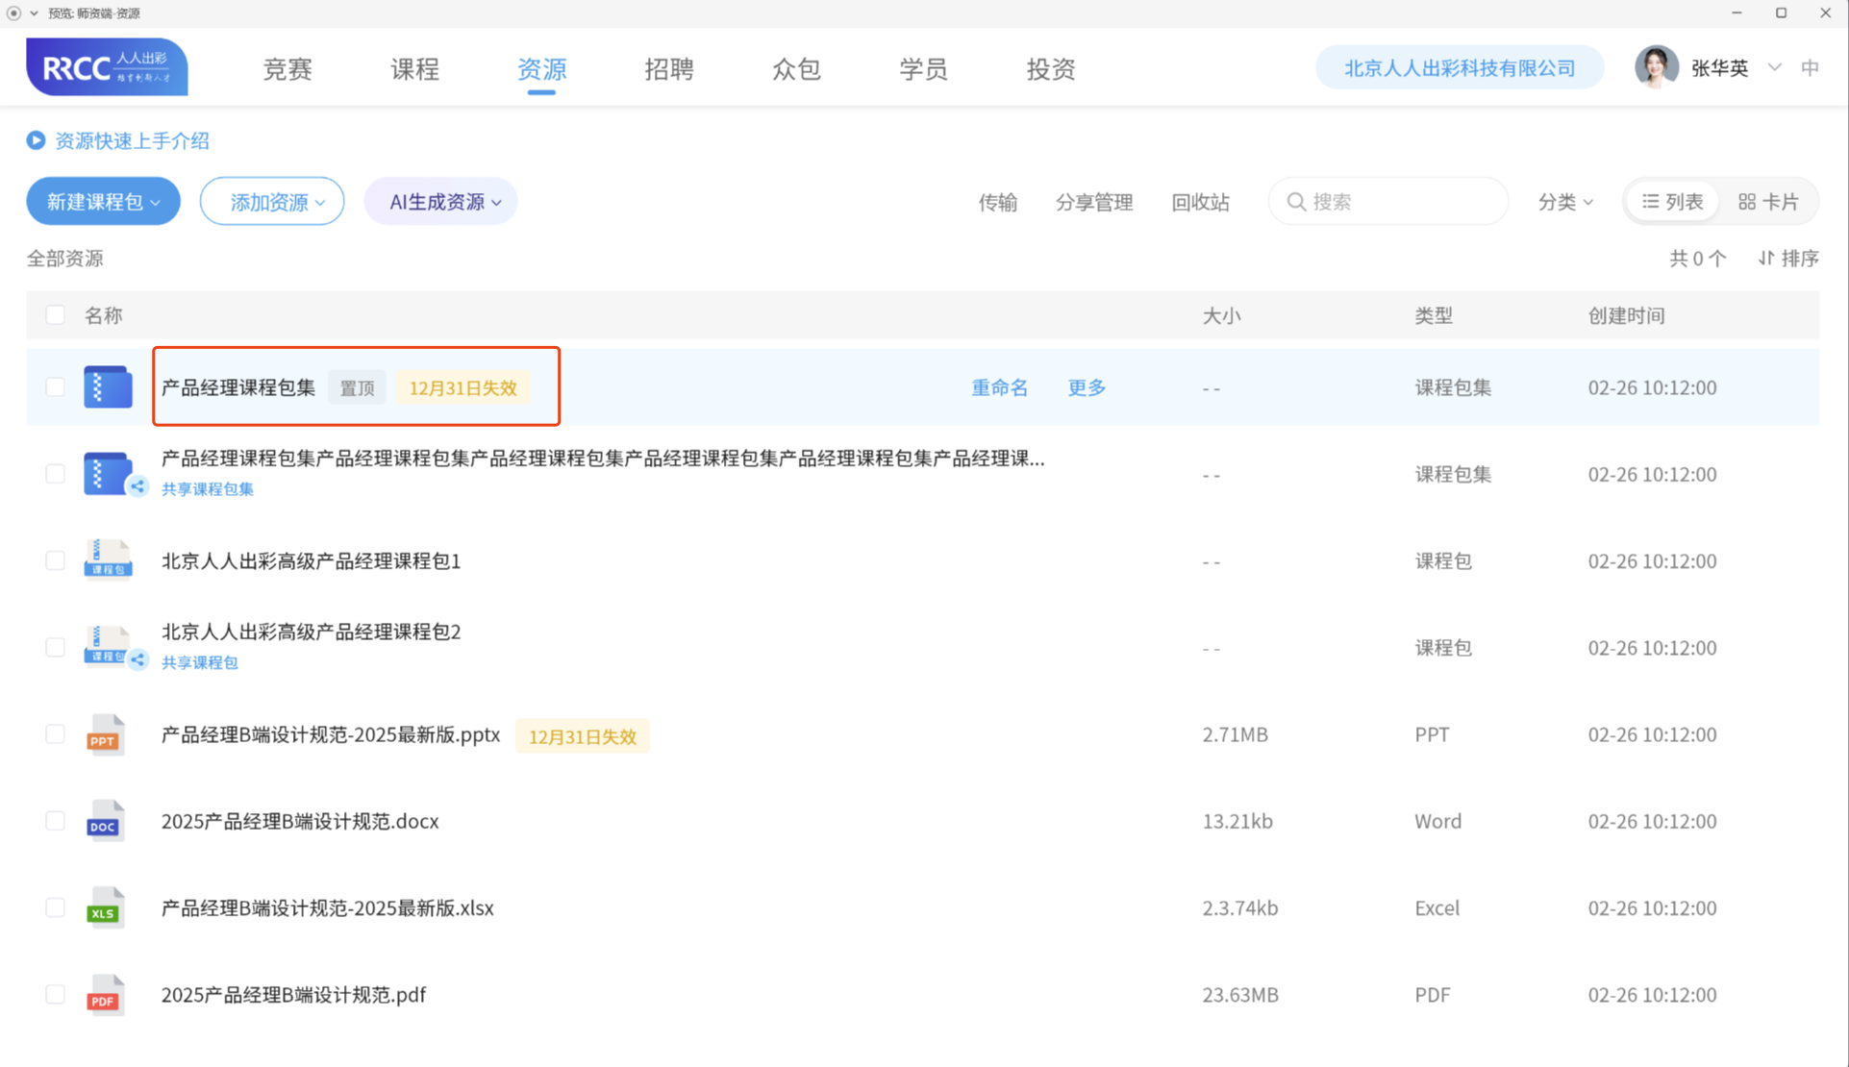Open 回收站 recycle bin
The width and height of the screenshot is (1849, 1067).
1199,202
